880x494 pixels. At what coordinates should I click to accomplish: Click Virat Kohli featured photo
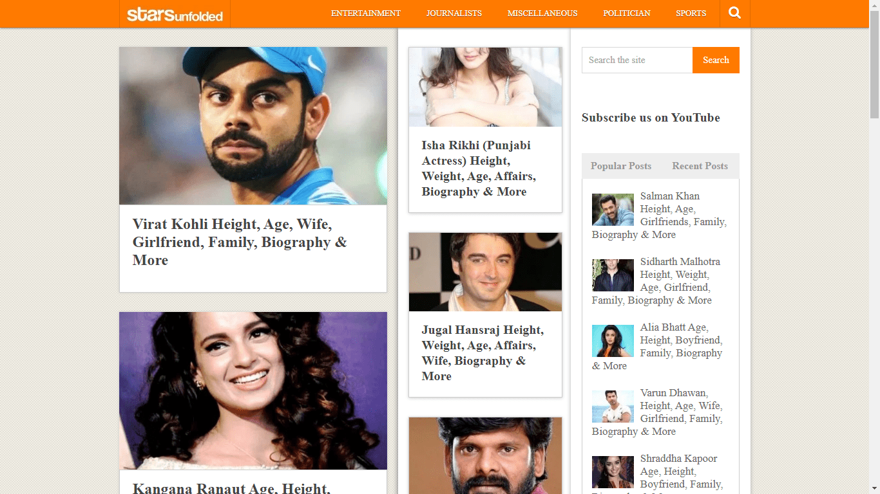(x=253, y=126)
